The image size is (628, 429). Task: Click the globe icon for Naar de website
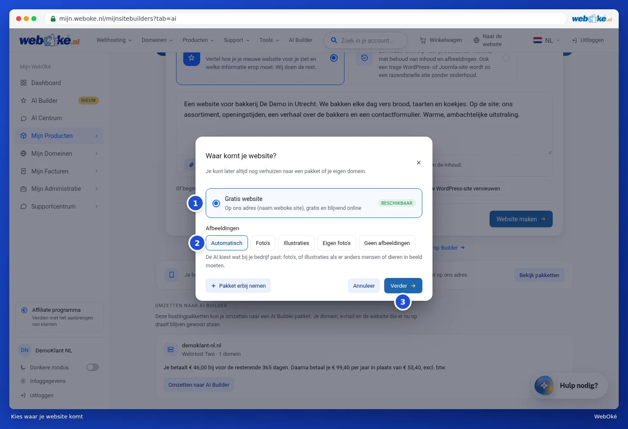tap(477, 40)
